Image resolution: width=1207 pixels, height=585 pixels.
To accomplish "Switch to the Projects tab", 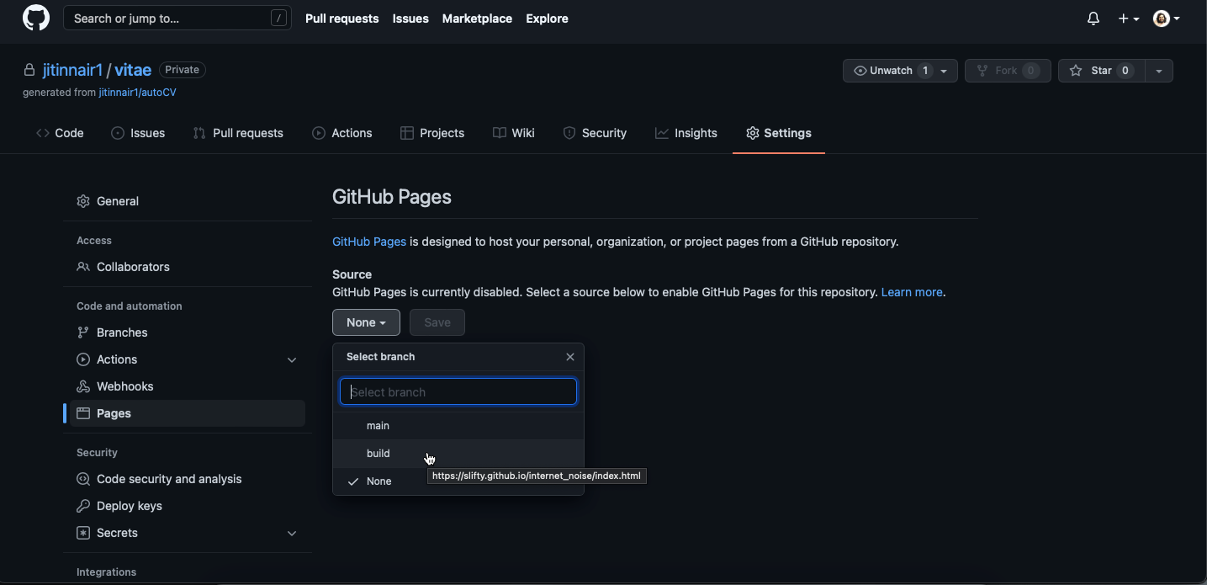I will click(x=432, y=133).
